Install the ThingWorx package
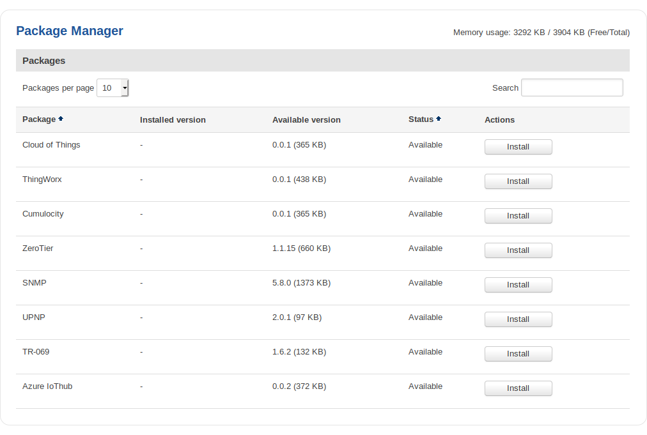The image size is (647, 435). point(518,181)
